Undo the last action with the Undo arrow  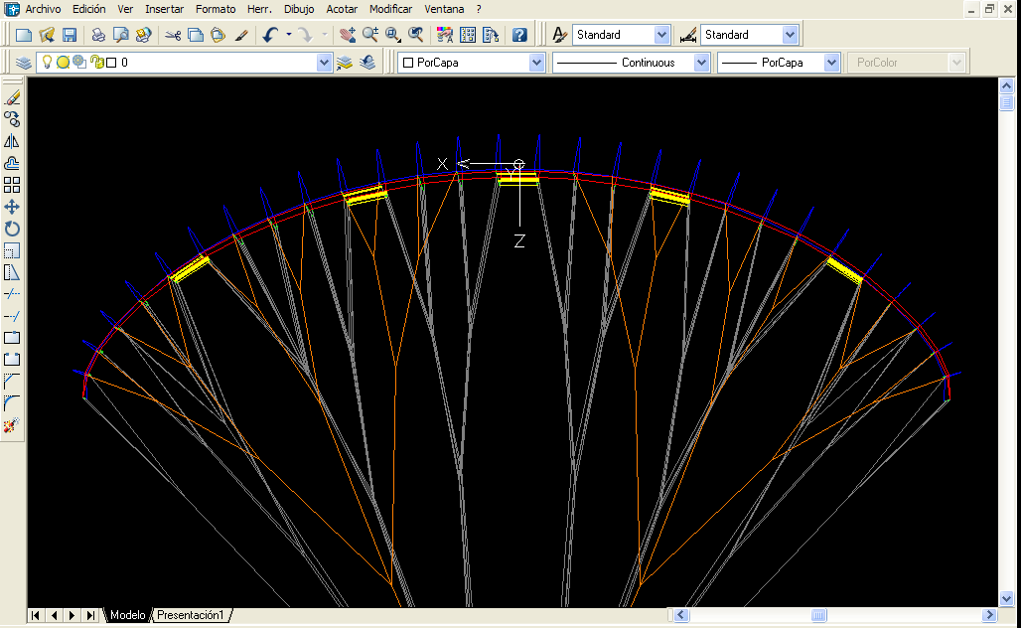click(x=270, y=35)
